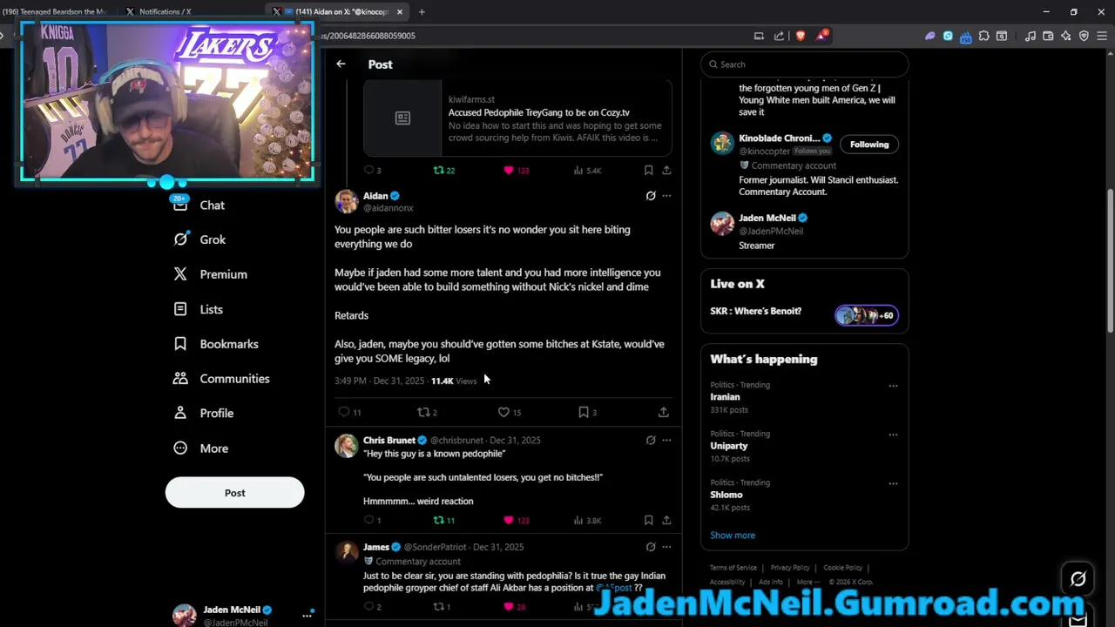This screenshot has height=627, width=1115.
Task: Open the @aidannonx handle link
Action: pos(388,208)
